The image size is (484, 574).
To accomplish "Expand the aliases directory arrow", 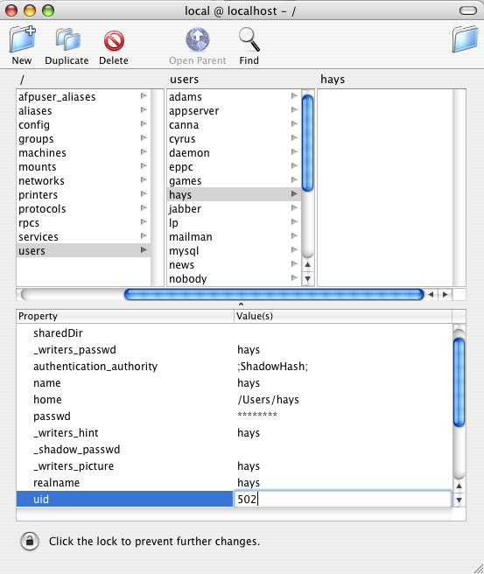I will (144, 110).
